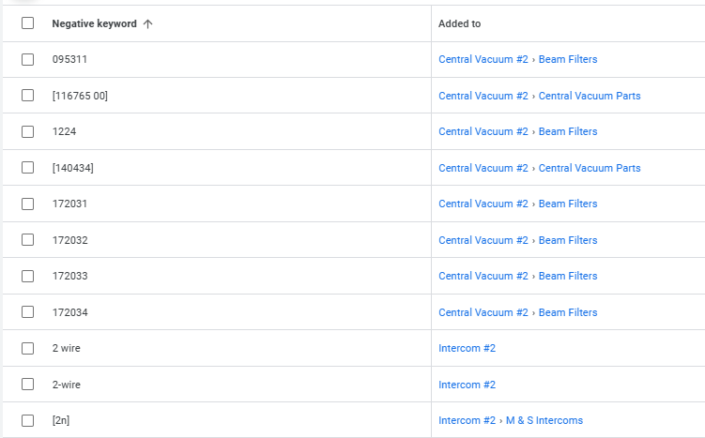Select the checkbox for keyword 095311
The height and width of the screenshot is (438, 705).
(27, 59)
